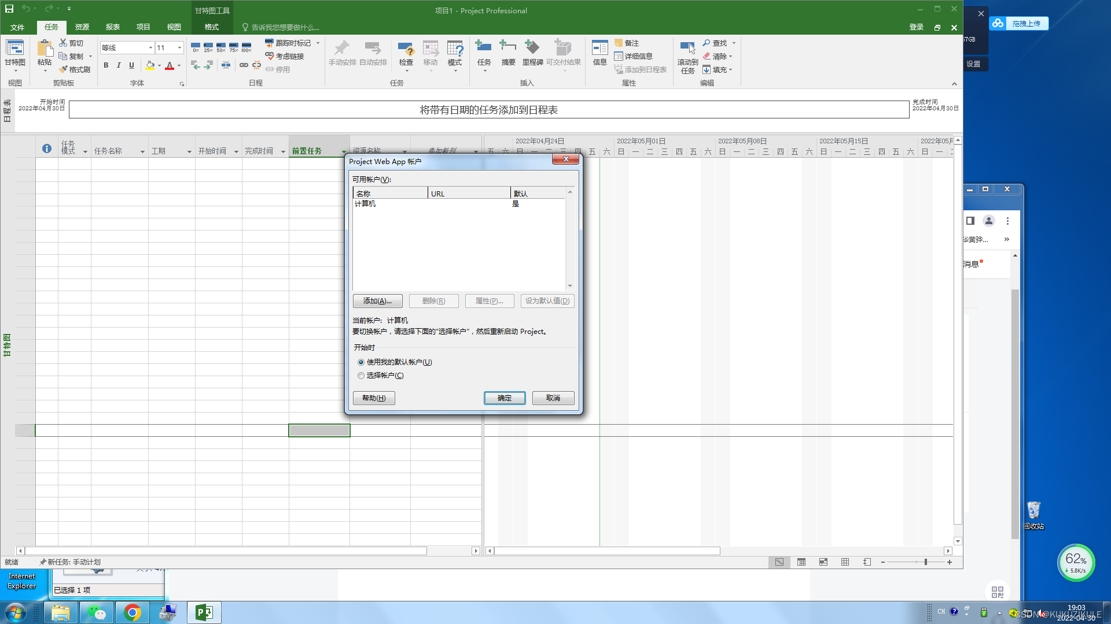Screen dimensions: 1111x624
Task: Set task progress to 50% complete
Action: pyautogui.click(x=220, y=47)
